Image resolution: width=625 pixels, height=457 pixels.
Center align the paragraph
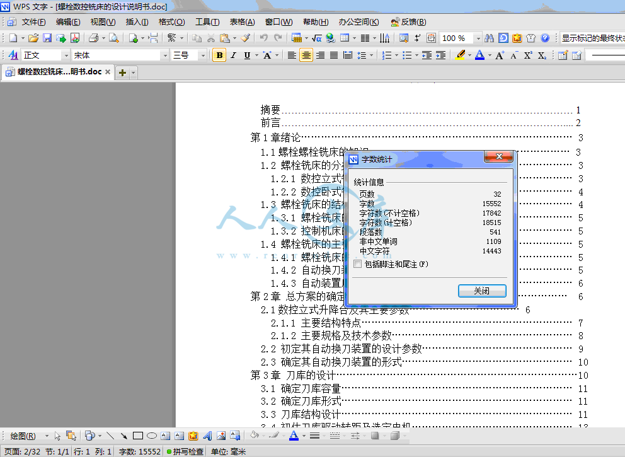[306, 55]
